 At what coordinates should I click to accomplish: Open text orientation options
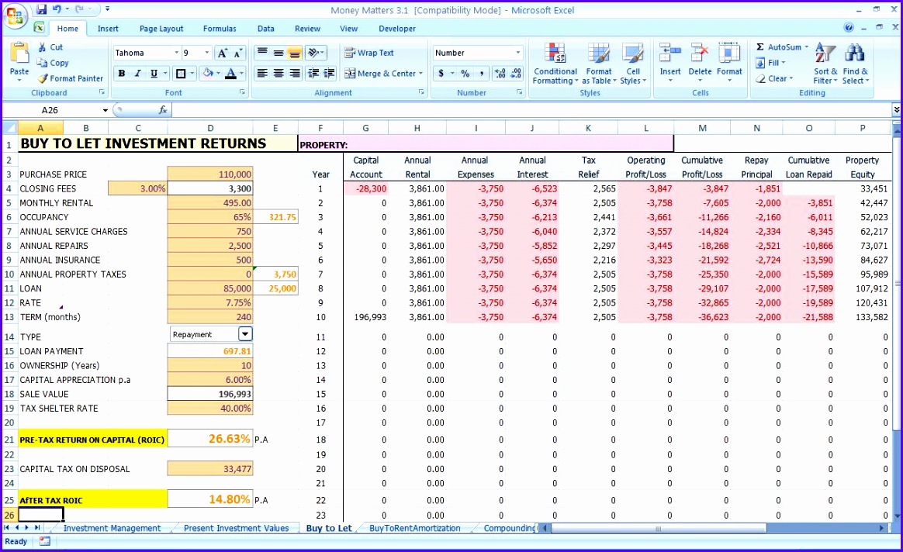tap(316, 53)
